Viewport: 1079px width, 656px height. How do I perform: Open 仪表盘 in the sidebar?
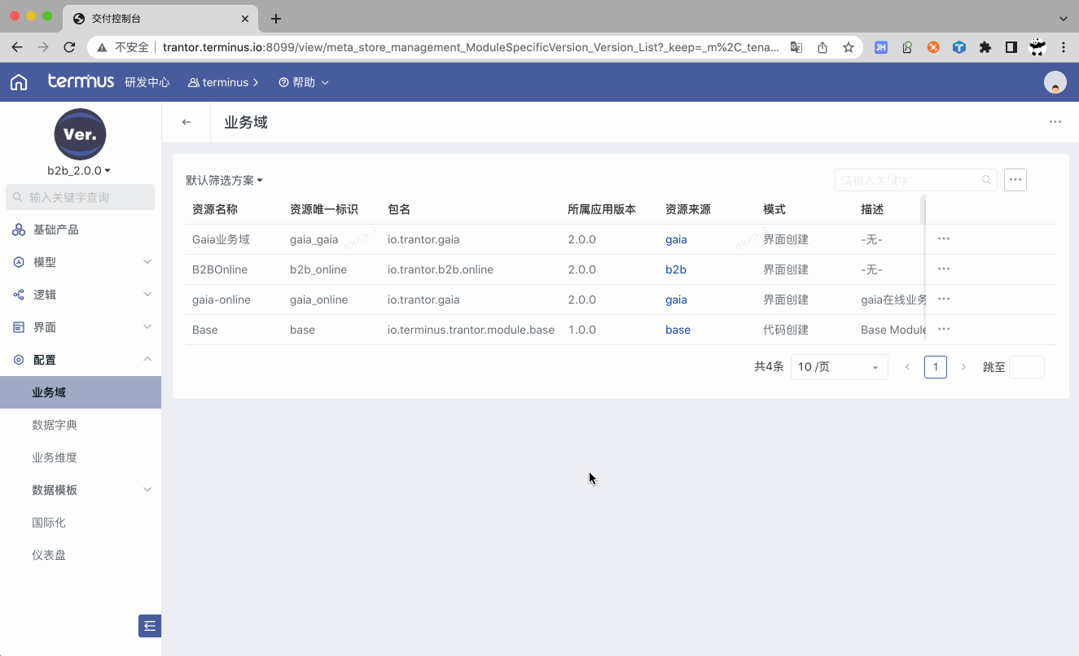point(81,555)
